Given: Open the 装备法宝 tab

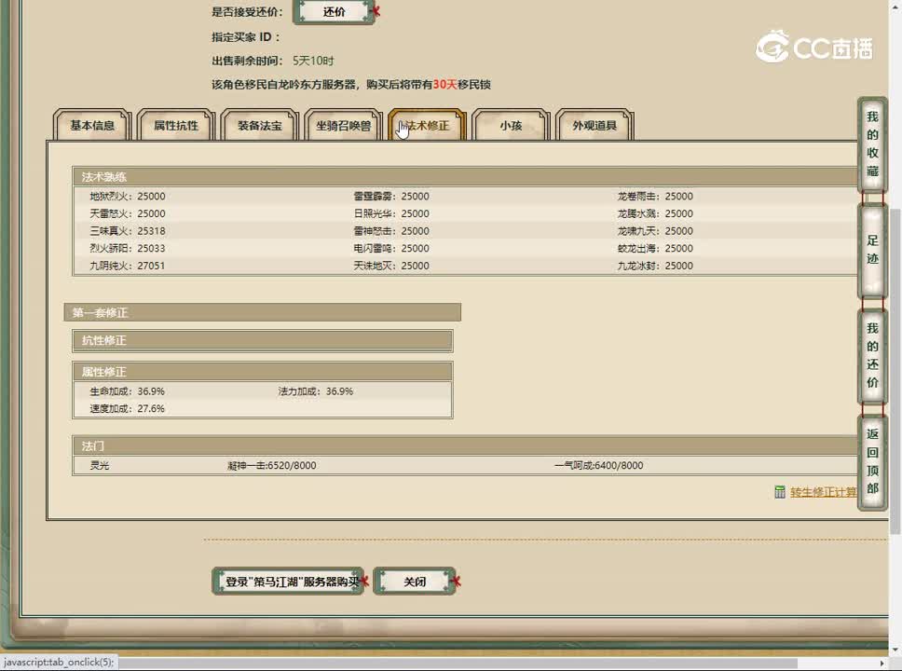Looking at the screenshot, I should tap(259, 125).
